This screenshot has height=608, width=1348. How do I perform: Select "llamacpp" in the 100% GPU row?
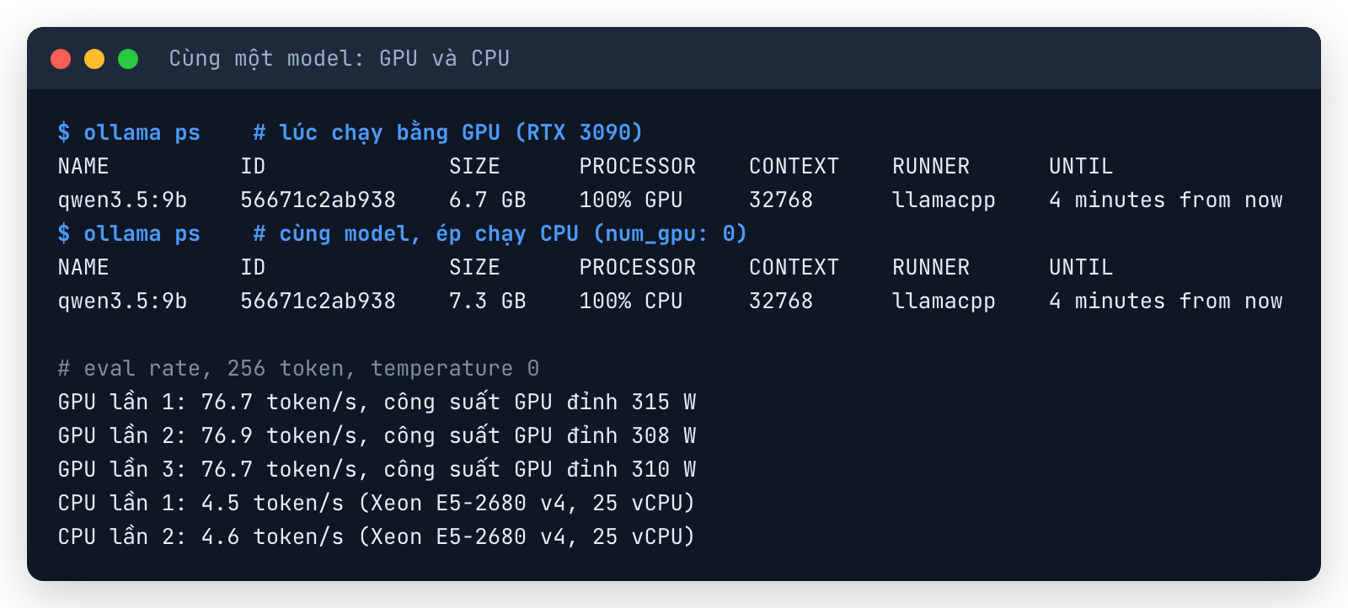(944, 200)
